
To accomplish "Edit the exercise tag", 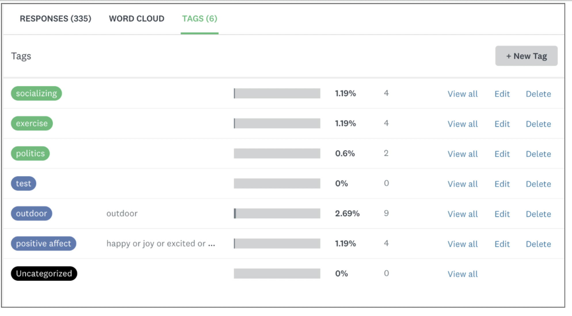I will tap(502, 124).
